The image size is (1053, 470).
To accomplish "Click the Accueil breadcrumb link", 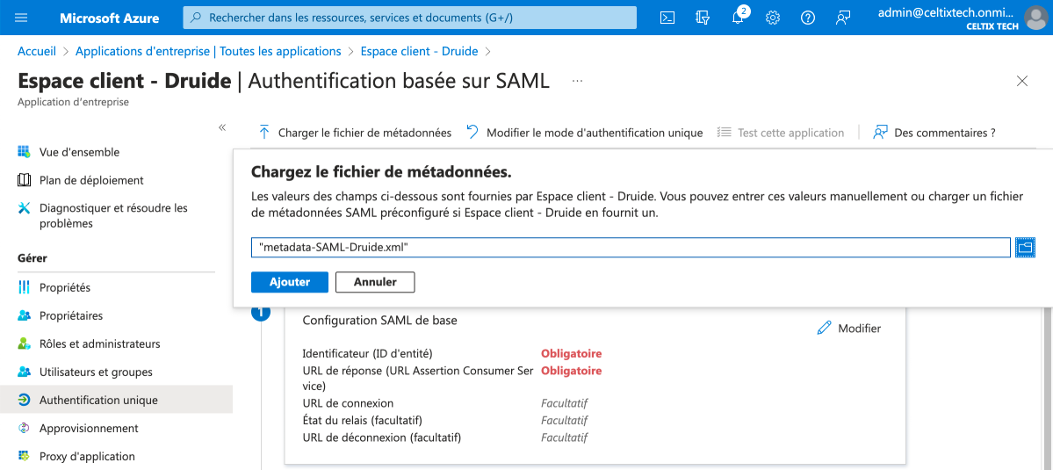I will coord(37,52).
